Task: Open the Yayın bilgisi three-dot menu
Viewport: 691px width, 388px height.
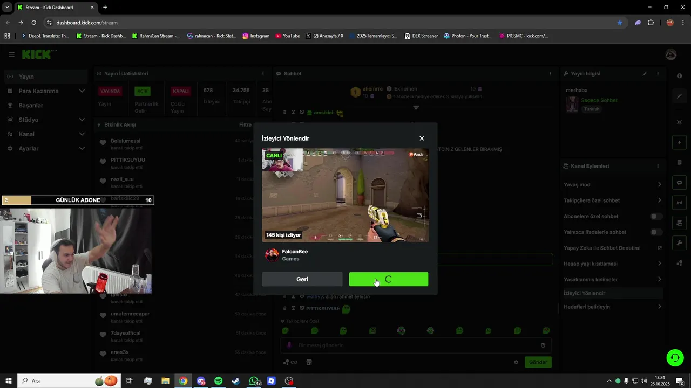Action: tap(658, 74)
